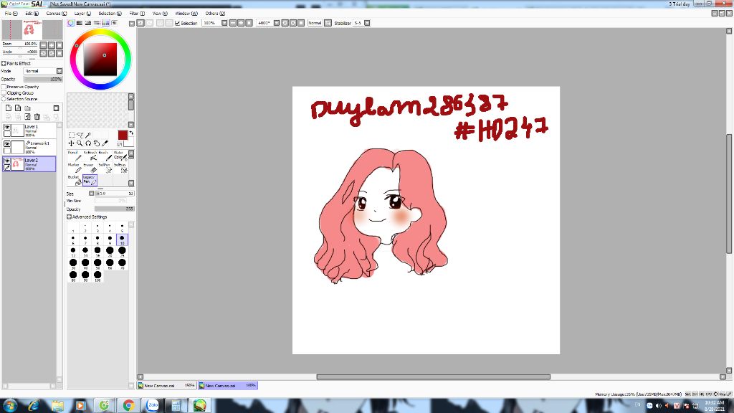Open the toolbar rotation angle dropdown
The width and height of the screenshot is (734, 413).
pos(277,23)
